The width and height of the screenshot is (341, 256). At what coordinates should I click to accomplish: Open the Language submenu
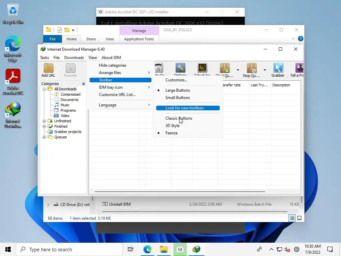pos(121,105)
